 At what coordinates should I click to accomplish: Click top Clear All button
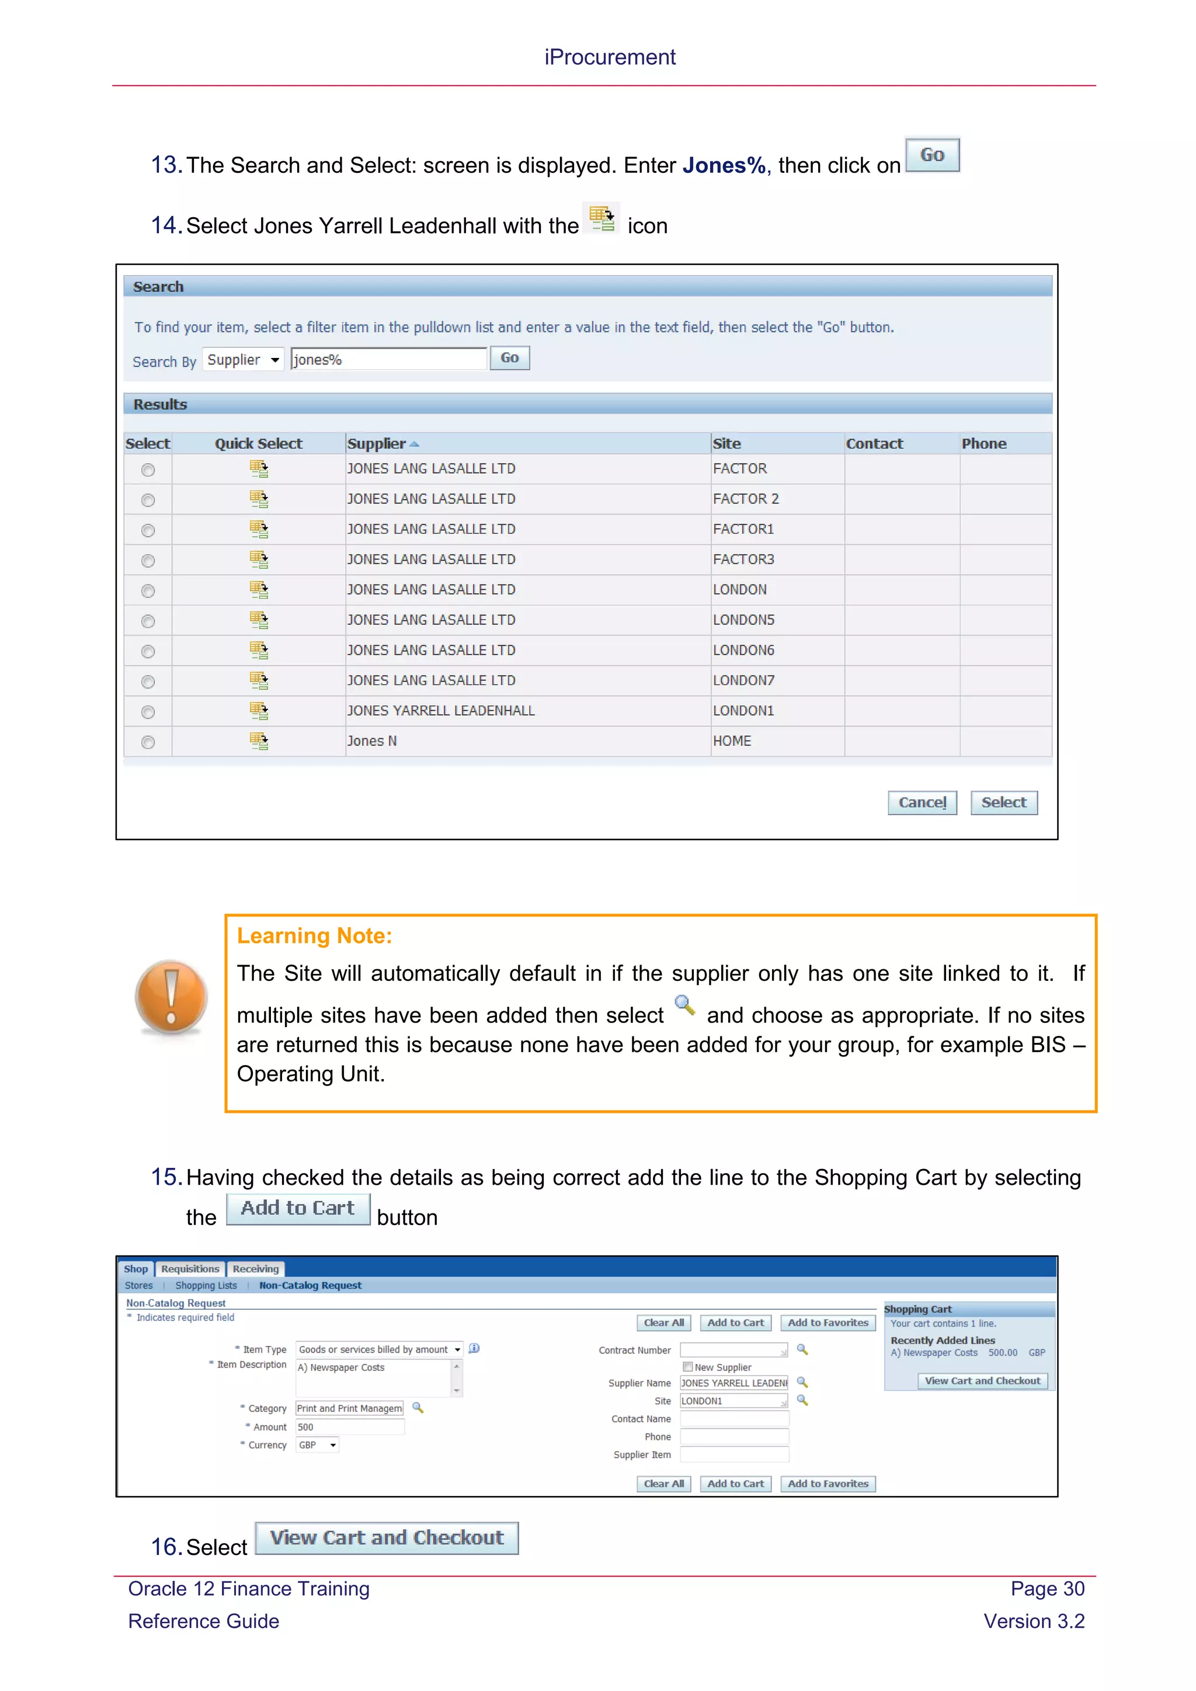(663, 1323)
